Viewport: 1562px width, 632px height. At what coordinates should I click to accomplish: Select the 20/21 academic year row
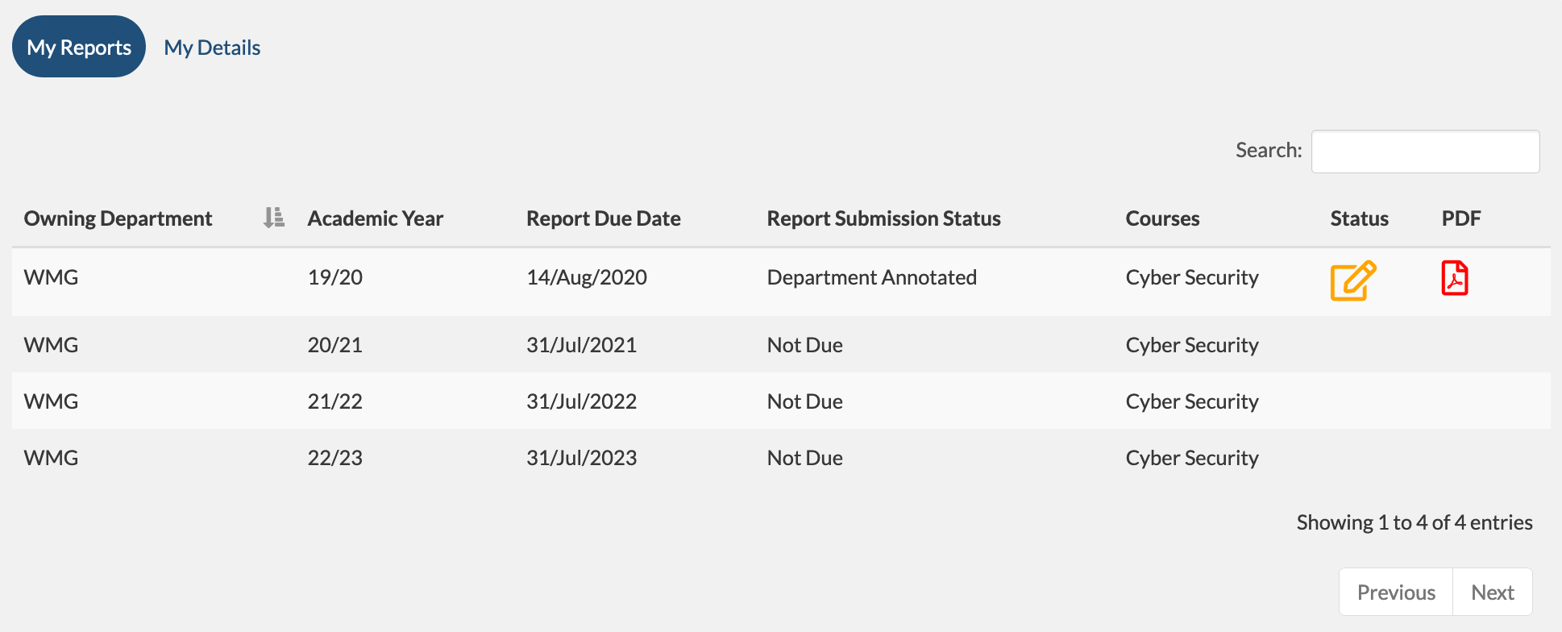point(335,345)
